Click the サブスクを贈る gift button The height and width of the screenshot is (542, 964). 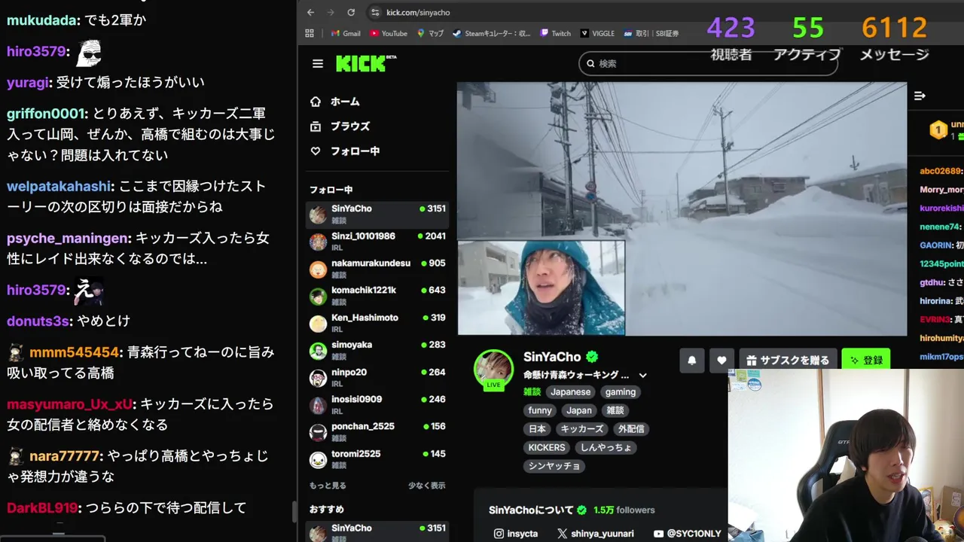click(x=788, y=361)
